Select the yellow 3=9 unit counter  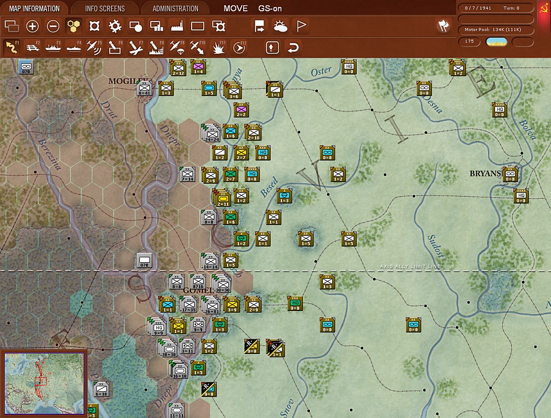pos(231,304)
